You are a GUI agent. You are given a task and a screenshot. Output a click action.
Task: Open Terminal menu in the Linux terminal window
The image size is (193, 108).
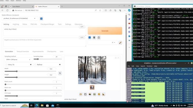[x=150, y=66]
